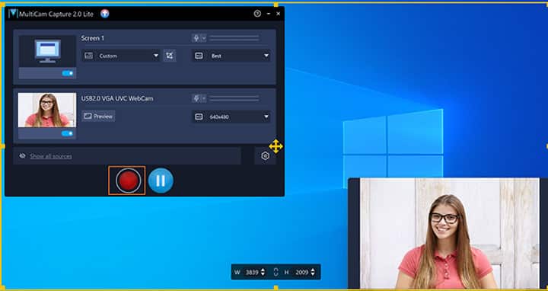Minimize the MultiCam Capture window
The image size is (548, 291).
pyautogui.click(x=269, y=14)
